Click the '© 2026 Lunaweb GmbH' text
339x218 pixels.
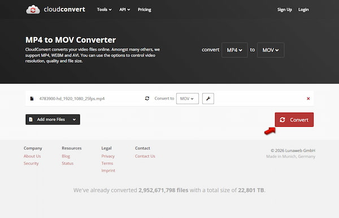[x=293, y=151]
